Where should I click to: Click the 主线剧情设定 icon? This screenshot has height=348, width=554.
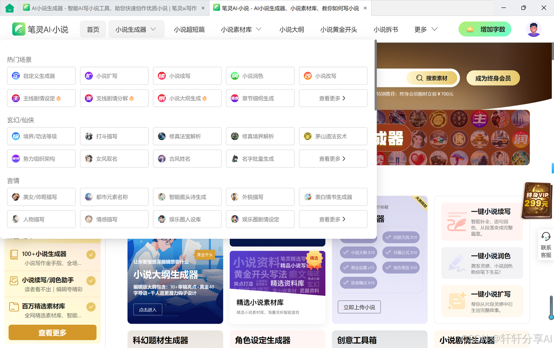(x=16, y=98)
